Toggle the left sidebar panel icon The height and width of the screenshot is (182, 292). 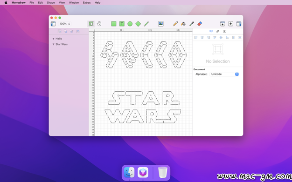[53, 24]
